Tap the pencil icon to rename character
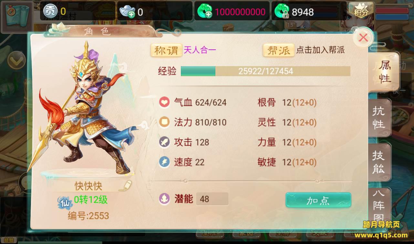The height and width of the screenshot is (244, 414). 125,186
